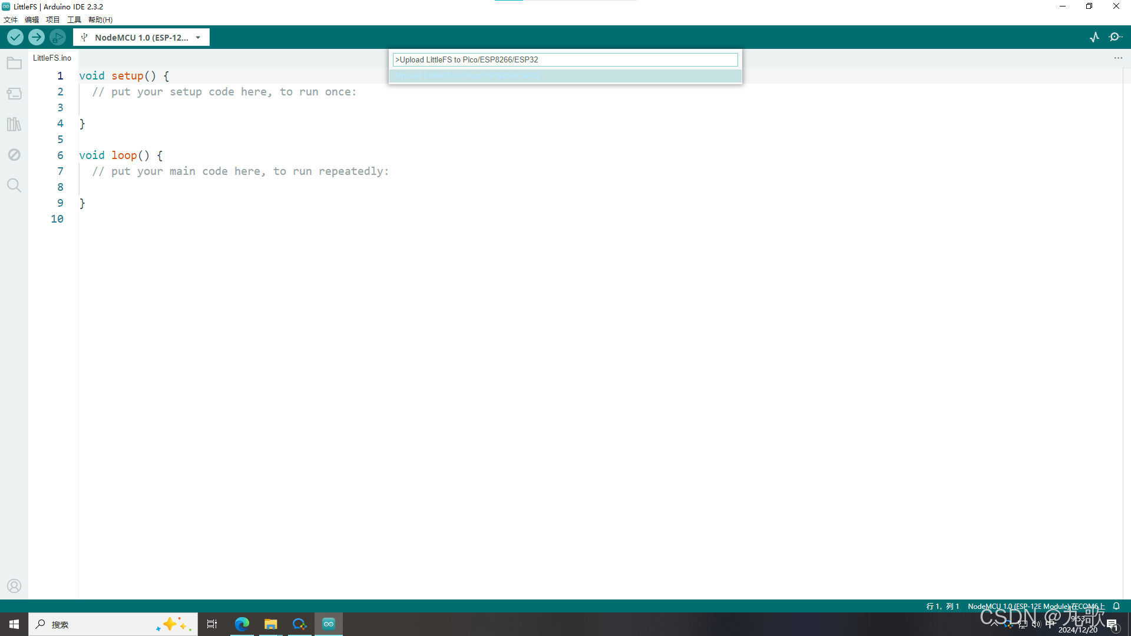Toggle the Search panel in the sidebar
The image size is (1131, 636).
(x=14, y=185)
